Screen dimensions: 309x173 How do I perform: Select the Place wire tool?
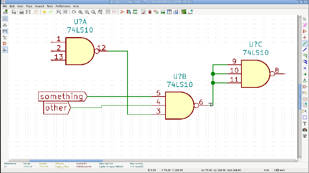(x=305, y=44)
